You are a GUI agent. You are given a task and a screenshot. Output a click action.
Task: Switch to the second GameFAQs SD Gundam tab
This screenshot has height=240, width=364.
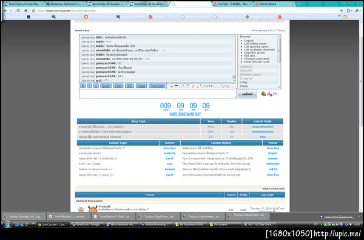pos(149,4)
